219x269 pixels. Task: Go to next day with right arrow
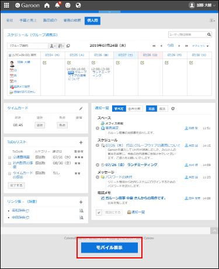pos(179,46)
